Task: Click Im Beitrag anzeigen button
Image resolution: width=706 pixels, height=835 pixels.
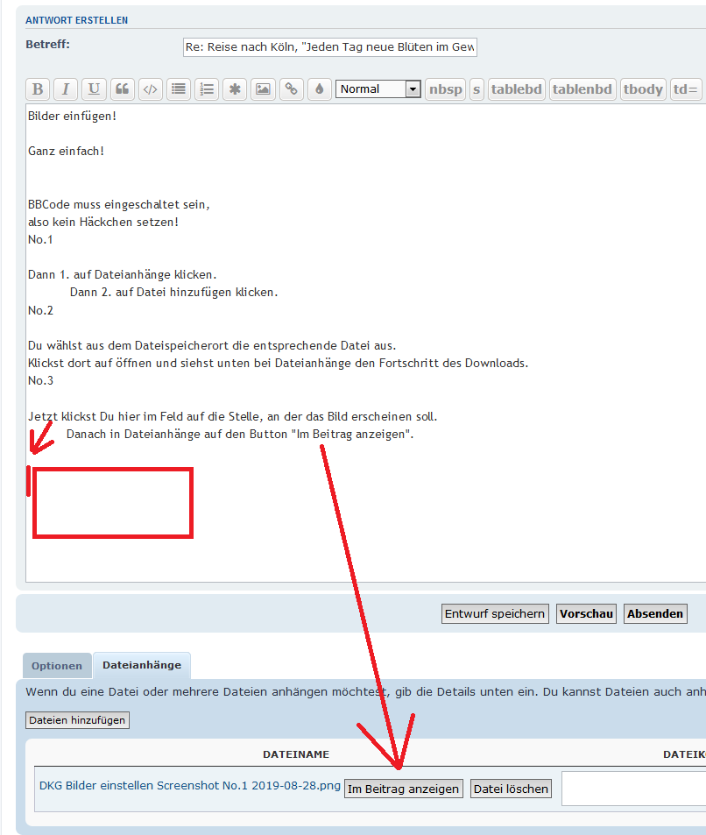Action: [403, 789]
